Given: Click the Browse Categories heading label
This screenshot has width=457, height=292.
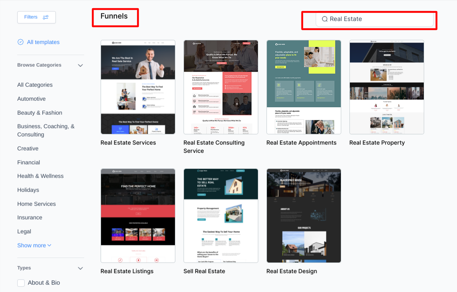Looking at the screenshot, I should [x=39, y=65].
